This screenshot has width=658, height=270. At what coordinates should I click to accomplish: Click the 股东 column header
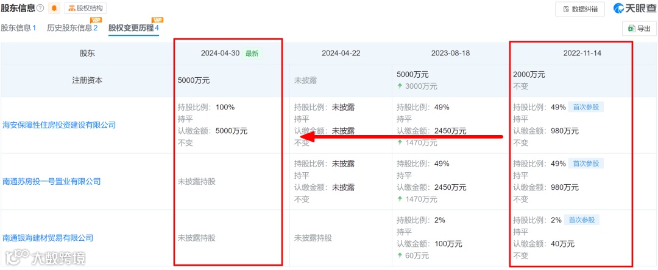pyautogui.click(x=87, y=53)
